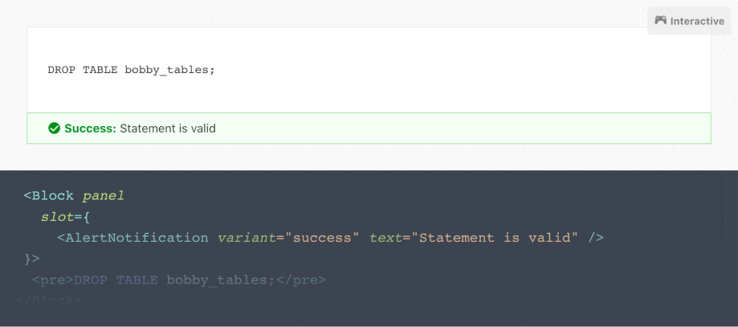Click the green success alert banner
The image size is (738, 327).
pos(369,129)
